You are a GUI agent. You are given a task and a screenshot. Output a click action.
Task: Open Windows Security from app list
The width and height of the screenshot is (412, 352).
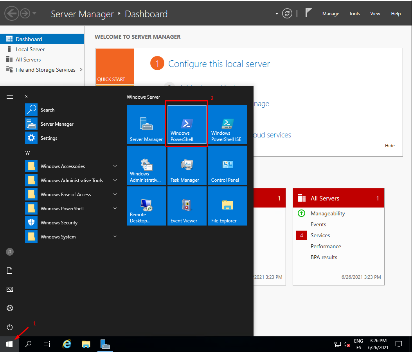(71, 223)
